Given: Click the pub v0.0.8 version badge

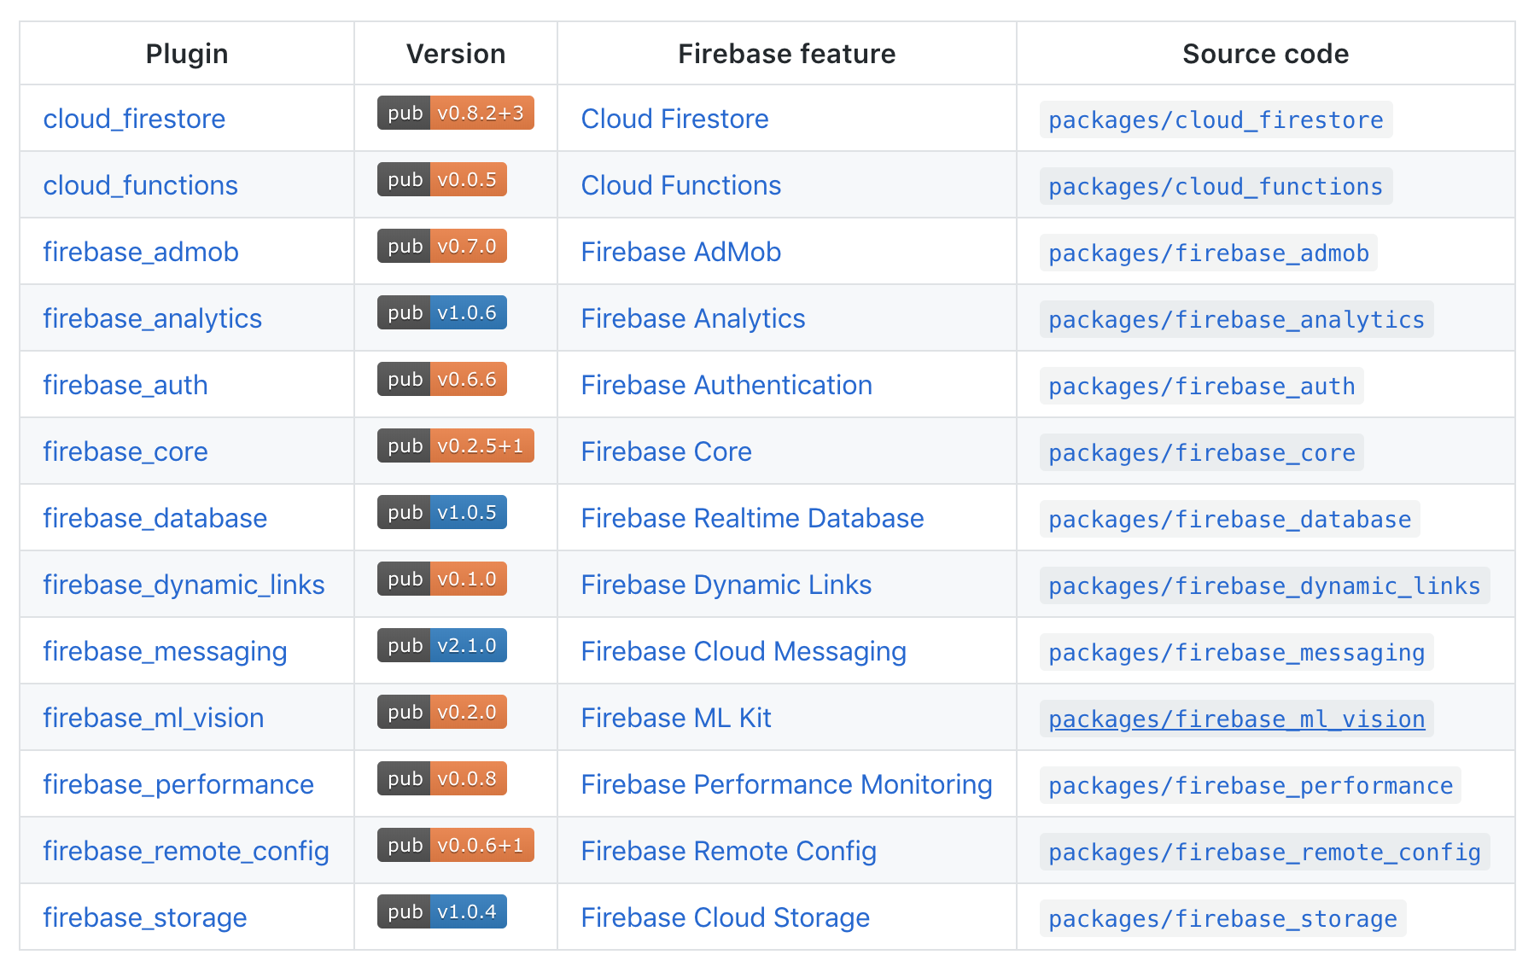Looking at the screenshot, I should pyautogui.click(x=442, y=778).
